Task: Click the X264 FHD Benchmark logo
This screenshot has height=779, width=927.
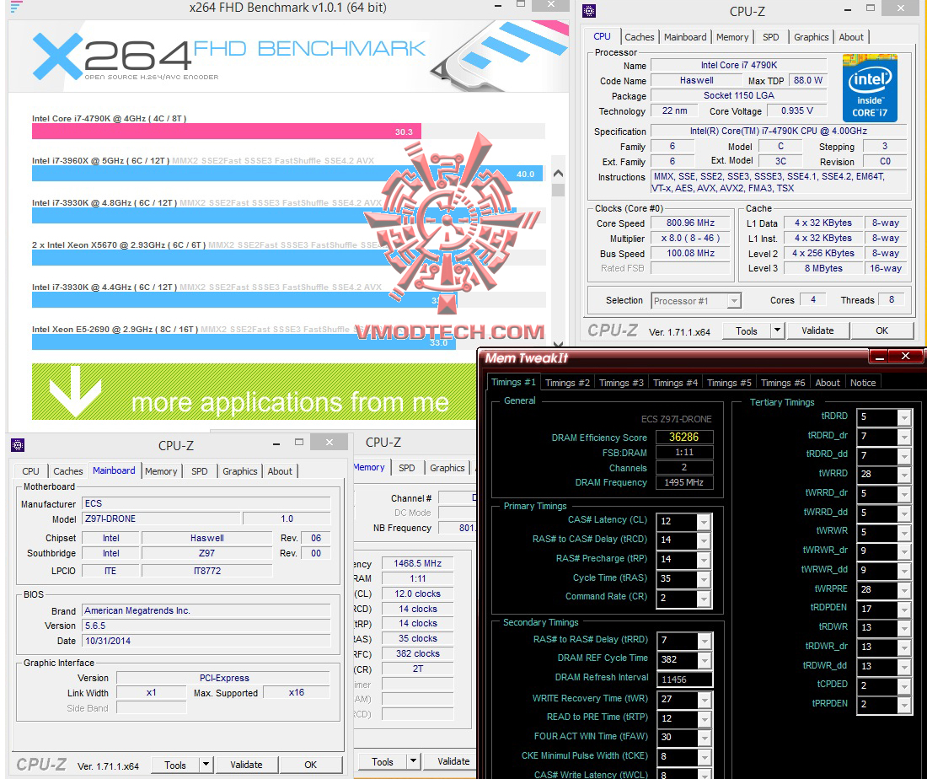Action: pos(228,58)
